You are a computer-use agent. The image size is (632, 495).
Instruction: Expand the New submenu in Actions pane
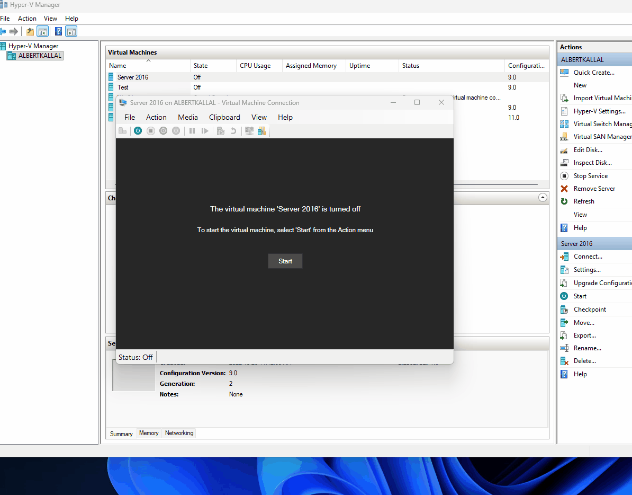click(580, 85)
